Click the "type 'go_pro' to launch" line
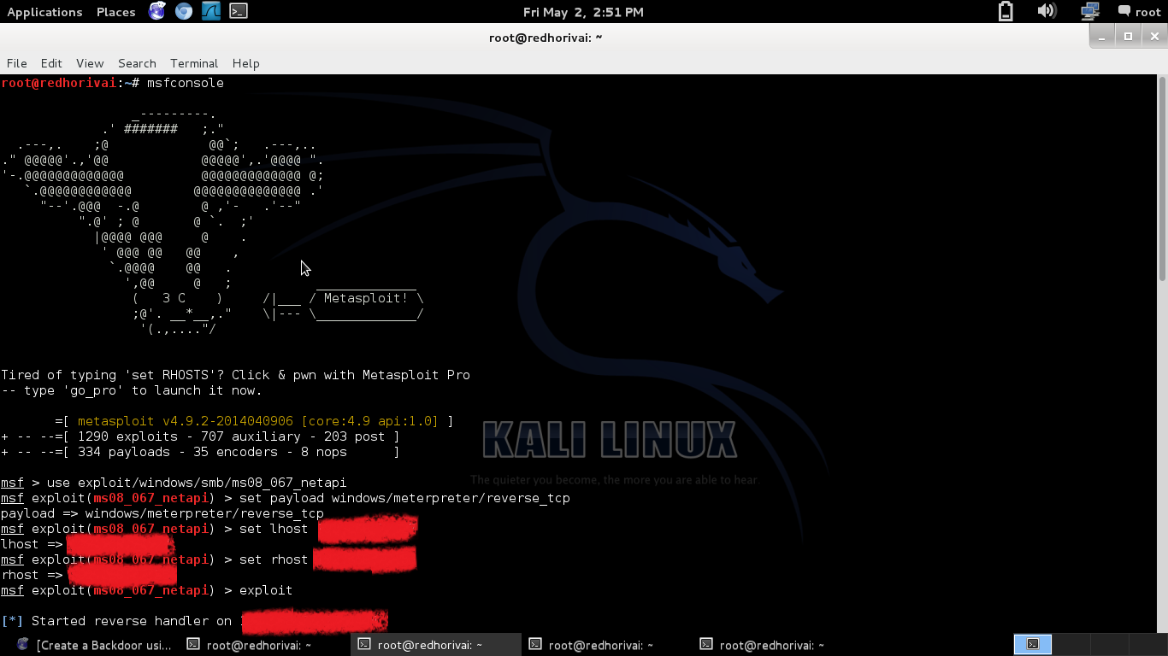Image resolution: width=1168 pixels, height=656 pixels. point(132,390)
